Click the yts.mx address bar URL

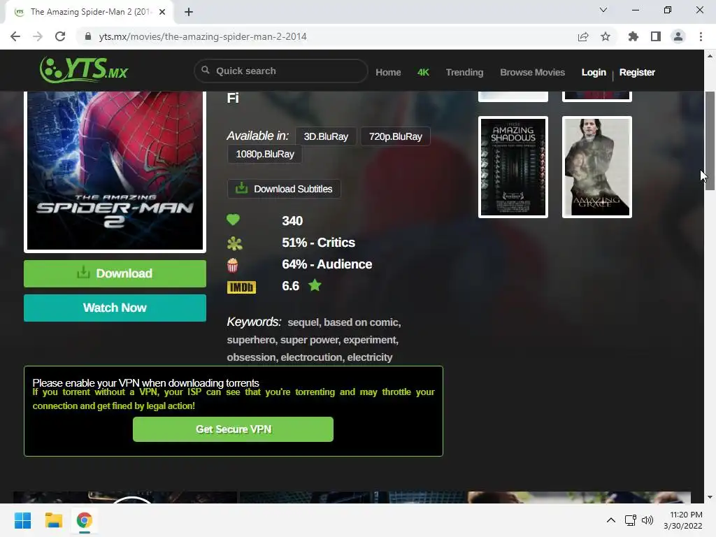(x=203, y=36)
